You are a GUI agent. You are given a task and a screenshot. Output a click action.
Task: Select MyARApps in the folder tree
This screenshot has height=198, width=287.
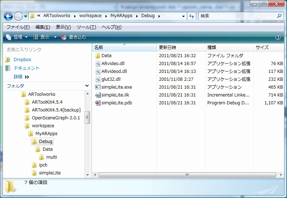[46, 133]
